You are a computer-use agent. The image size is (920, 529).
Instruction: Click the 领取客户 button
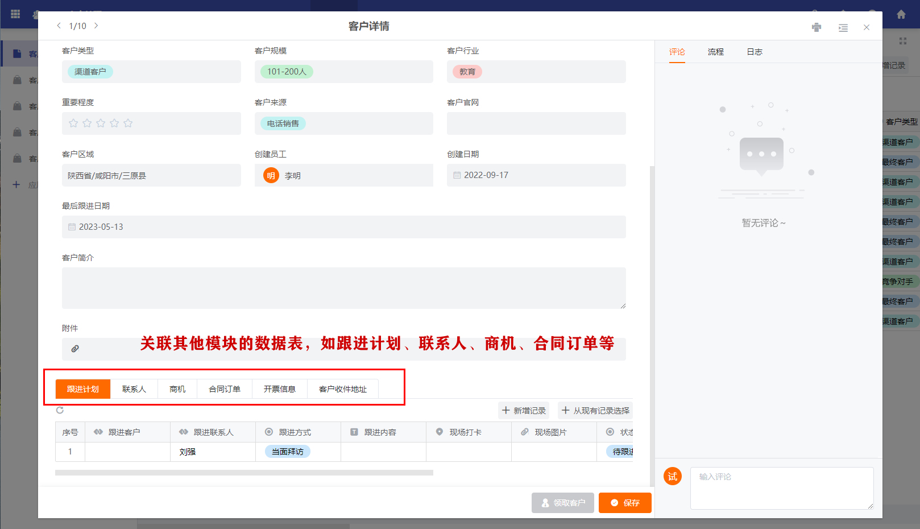click(562, 502)
